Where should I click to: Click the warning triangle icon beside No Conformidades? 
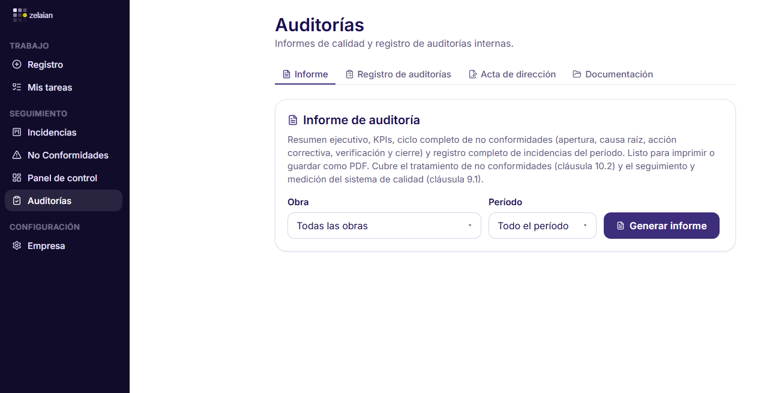coord(17,155)
